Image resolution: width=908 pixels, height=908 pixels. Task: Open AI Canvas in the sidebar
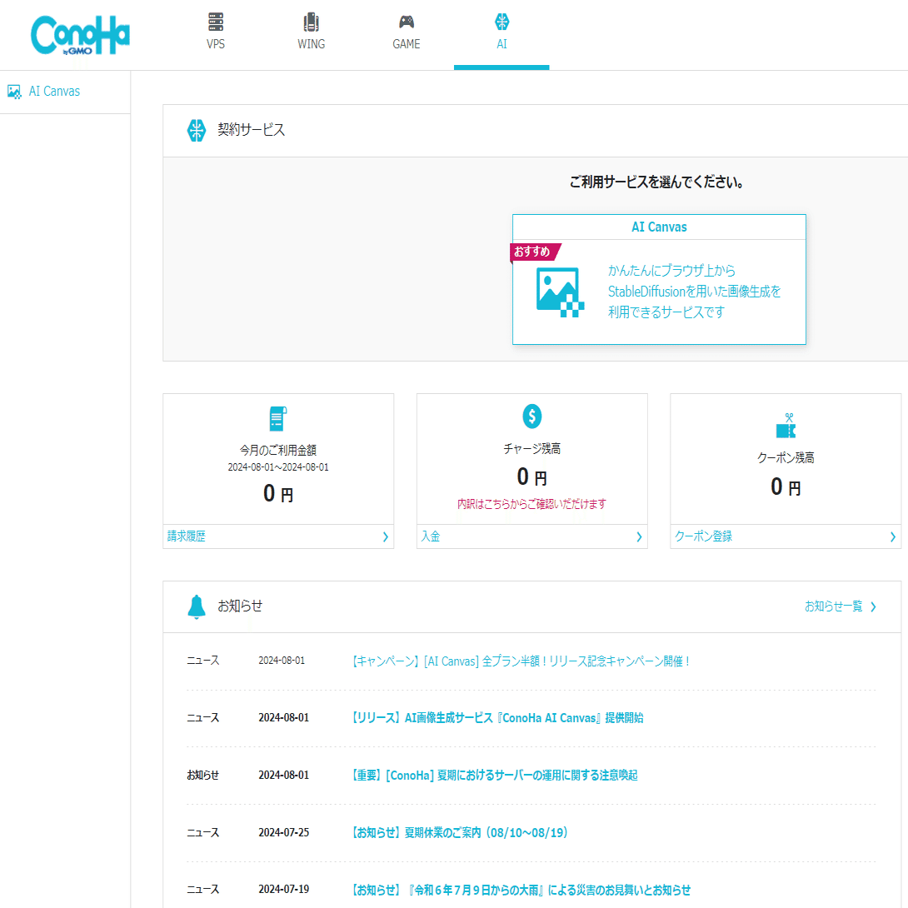pyautogui.click(x=54, y=92)
